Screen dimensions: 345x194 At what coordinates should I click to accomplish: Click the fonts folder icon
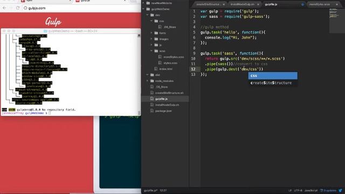pos(156,33)
